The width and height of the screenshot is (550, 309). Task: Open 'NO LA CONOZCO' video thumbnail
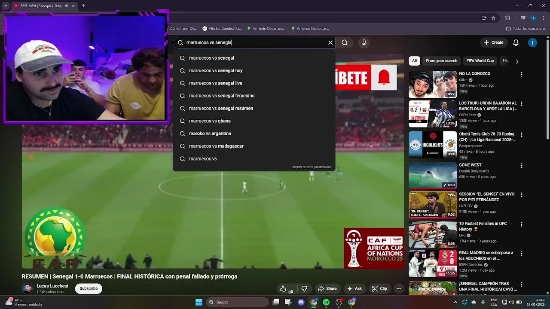pos(433,85)
